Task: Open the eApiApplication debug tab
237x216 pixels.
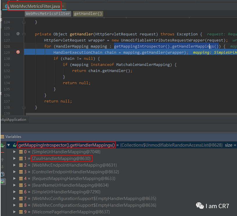Action: 13,120
